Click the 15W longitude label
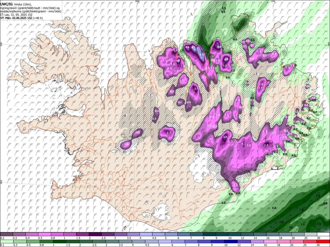This screenshot has height=247, width=330. (x=273, y=1)
